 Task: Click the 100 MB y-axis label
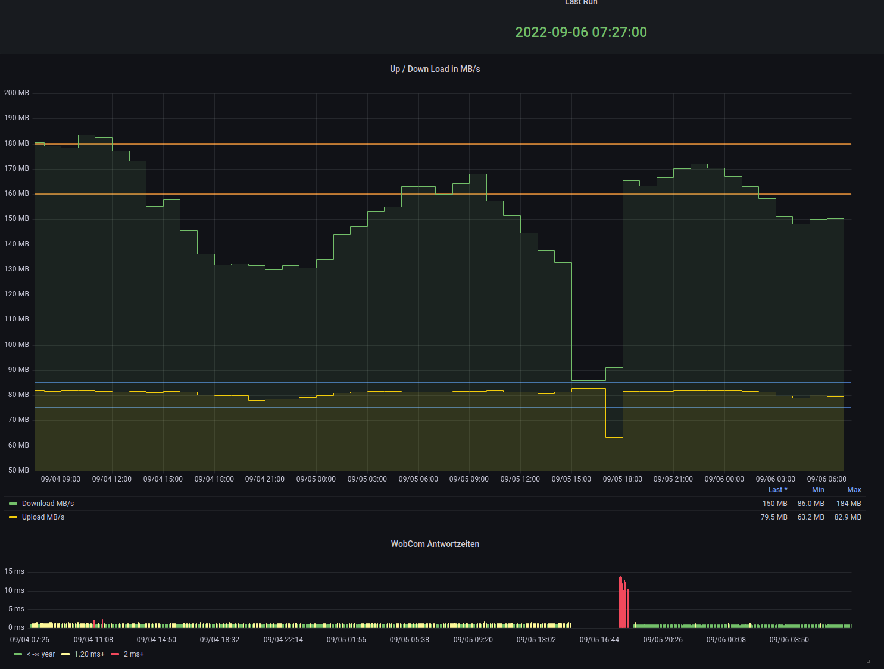pyautogui.click(x=17, y=345)
